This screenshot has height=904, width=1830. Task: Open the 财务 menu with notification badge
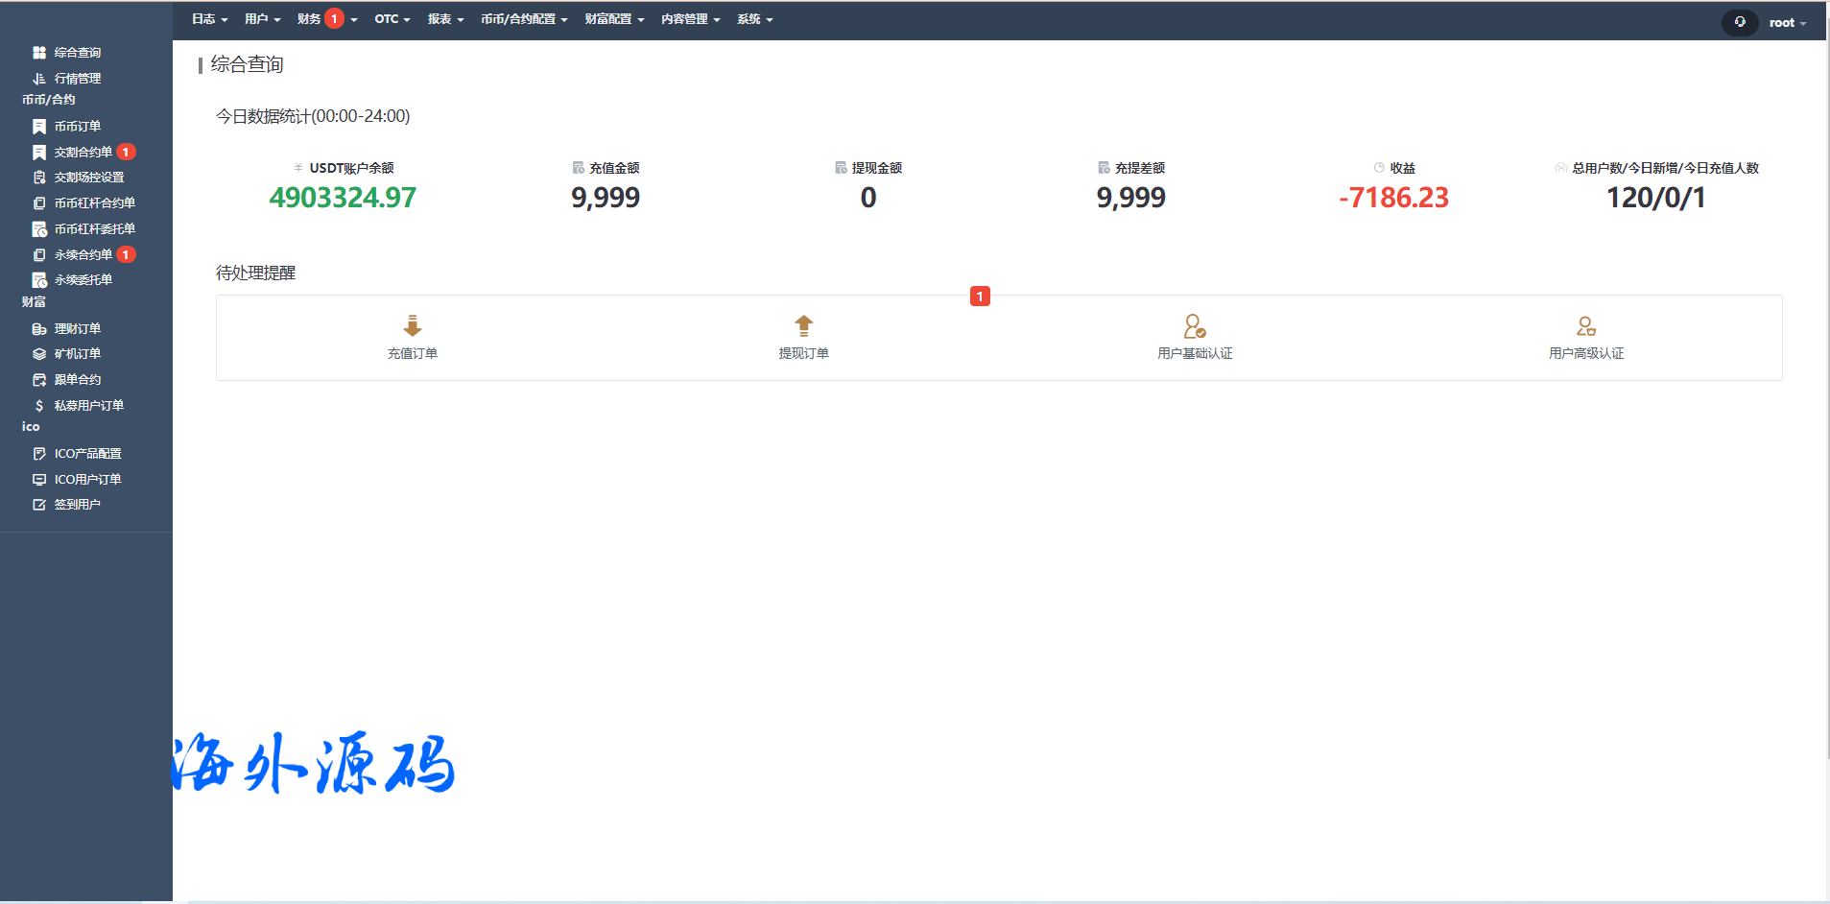point(326,19)
